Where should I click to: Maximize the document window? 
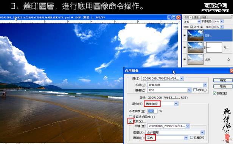(x=174, y=17)
